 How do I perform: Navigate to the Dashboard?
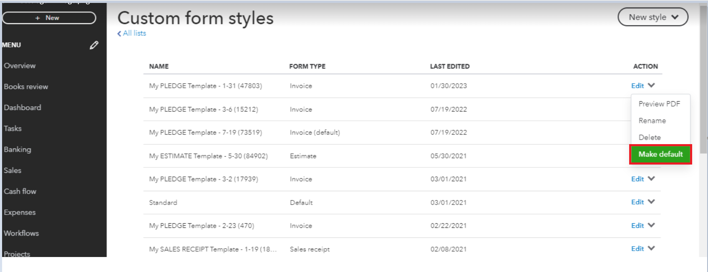(23, 107)
